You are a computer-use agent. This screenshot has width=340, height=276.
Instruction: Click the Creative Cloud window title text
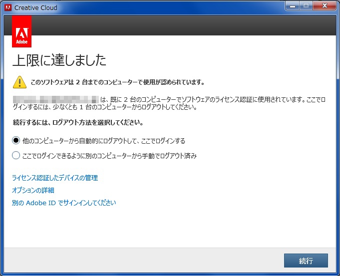(x=36, y=7)
